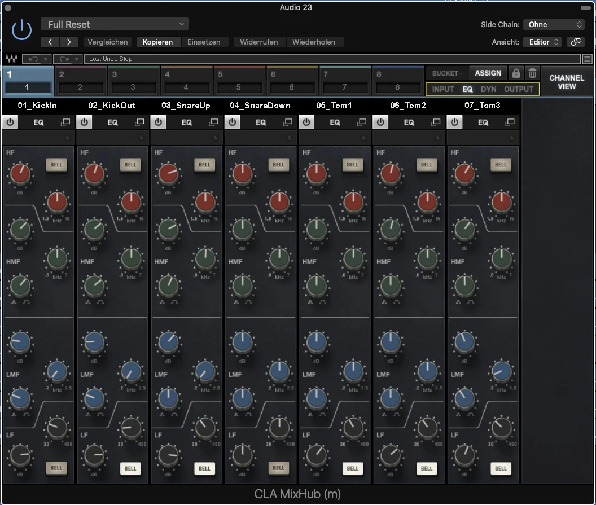Click the Waves redo arrow
The height and width of the screenshot is (505, 596).
[64, 59]
